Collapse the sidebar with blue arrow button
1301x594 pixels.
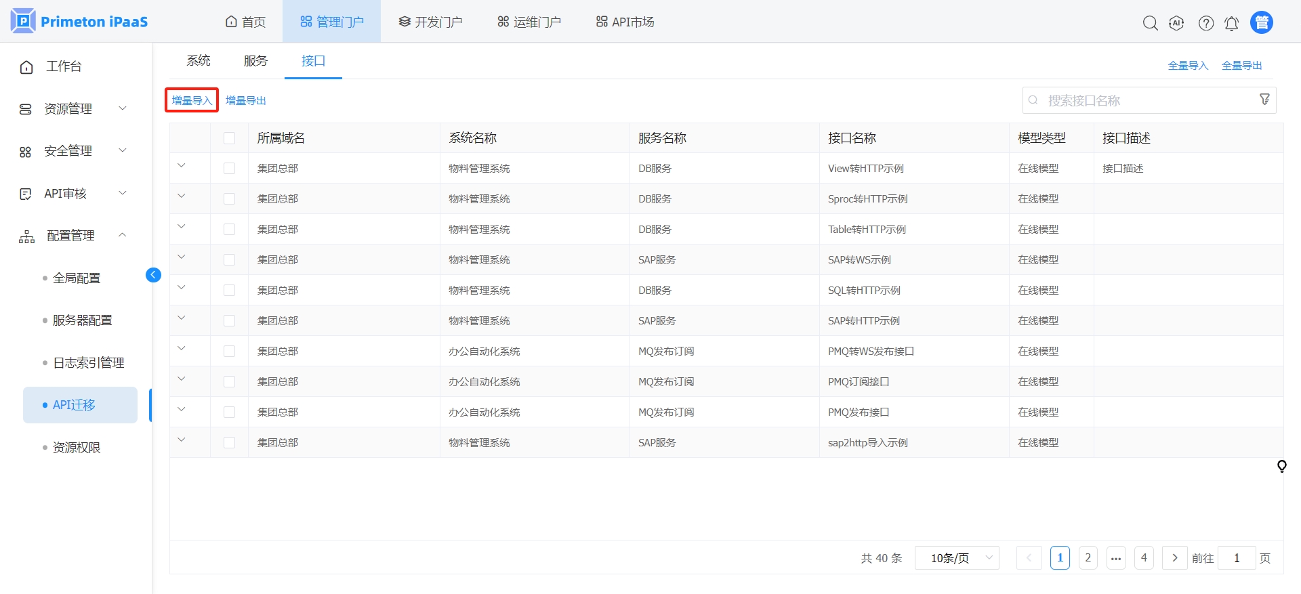pos(153,275)
